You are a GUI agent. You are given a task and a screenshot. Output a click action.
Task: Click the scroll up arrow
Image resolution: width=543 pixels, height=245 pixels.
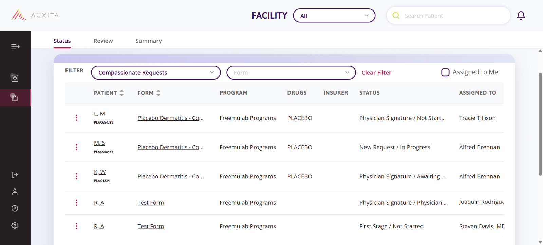point(540,51)
